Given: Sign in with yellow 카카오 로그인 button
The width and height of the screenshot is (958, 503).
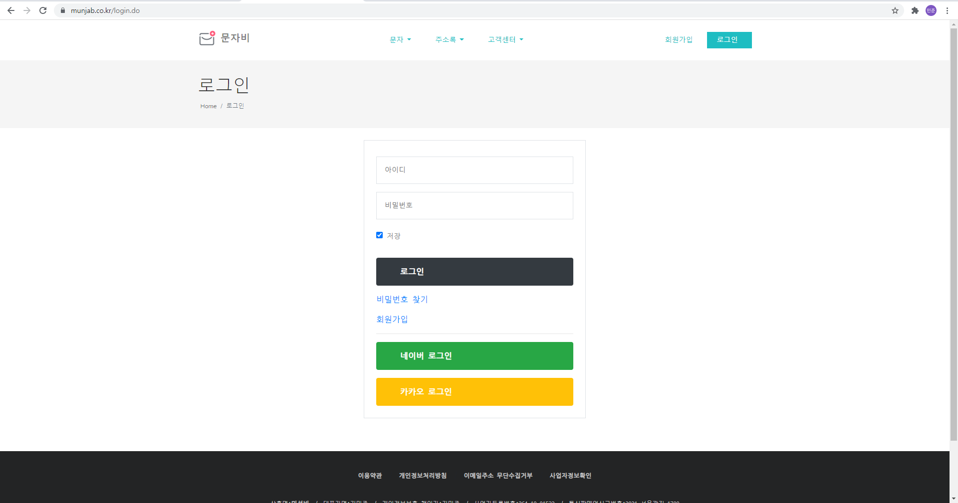Looking at the screenshot, I should click(474, 392).
